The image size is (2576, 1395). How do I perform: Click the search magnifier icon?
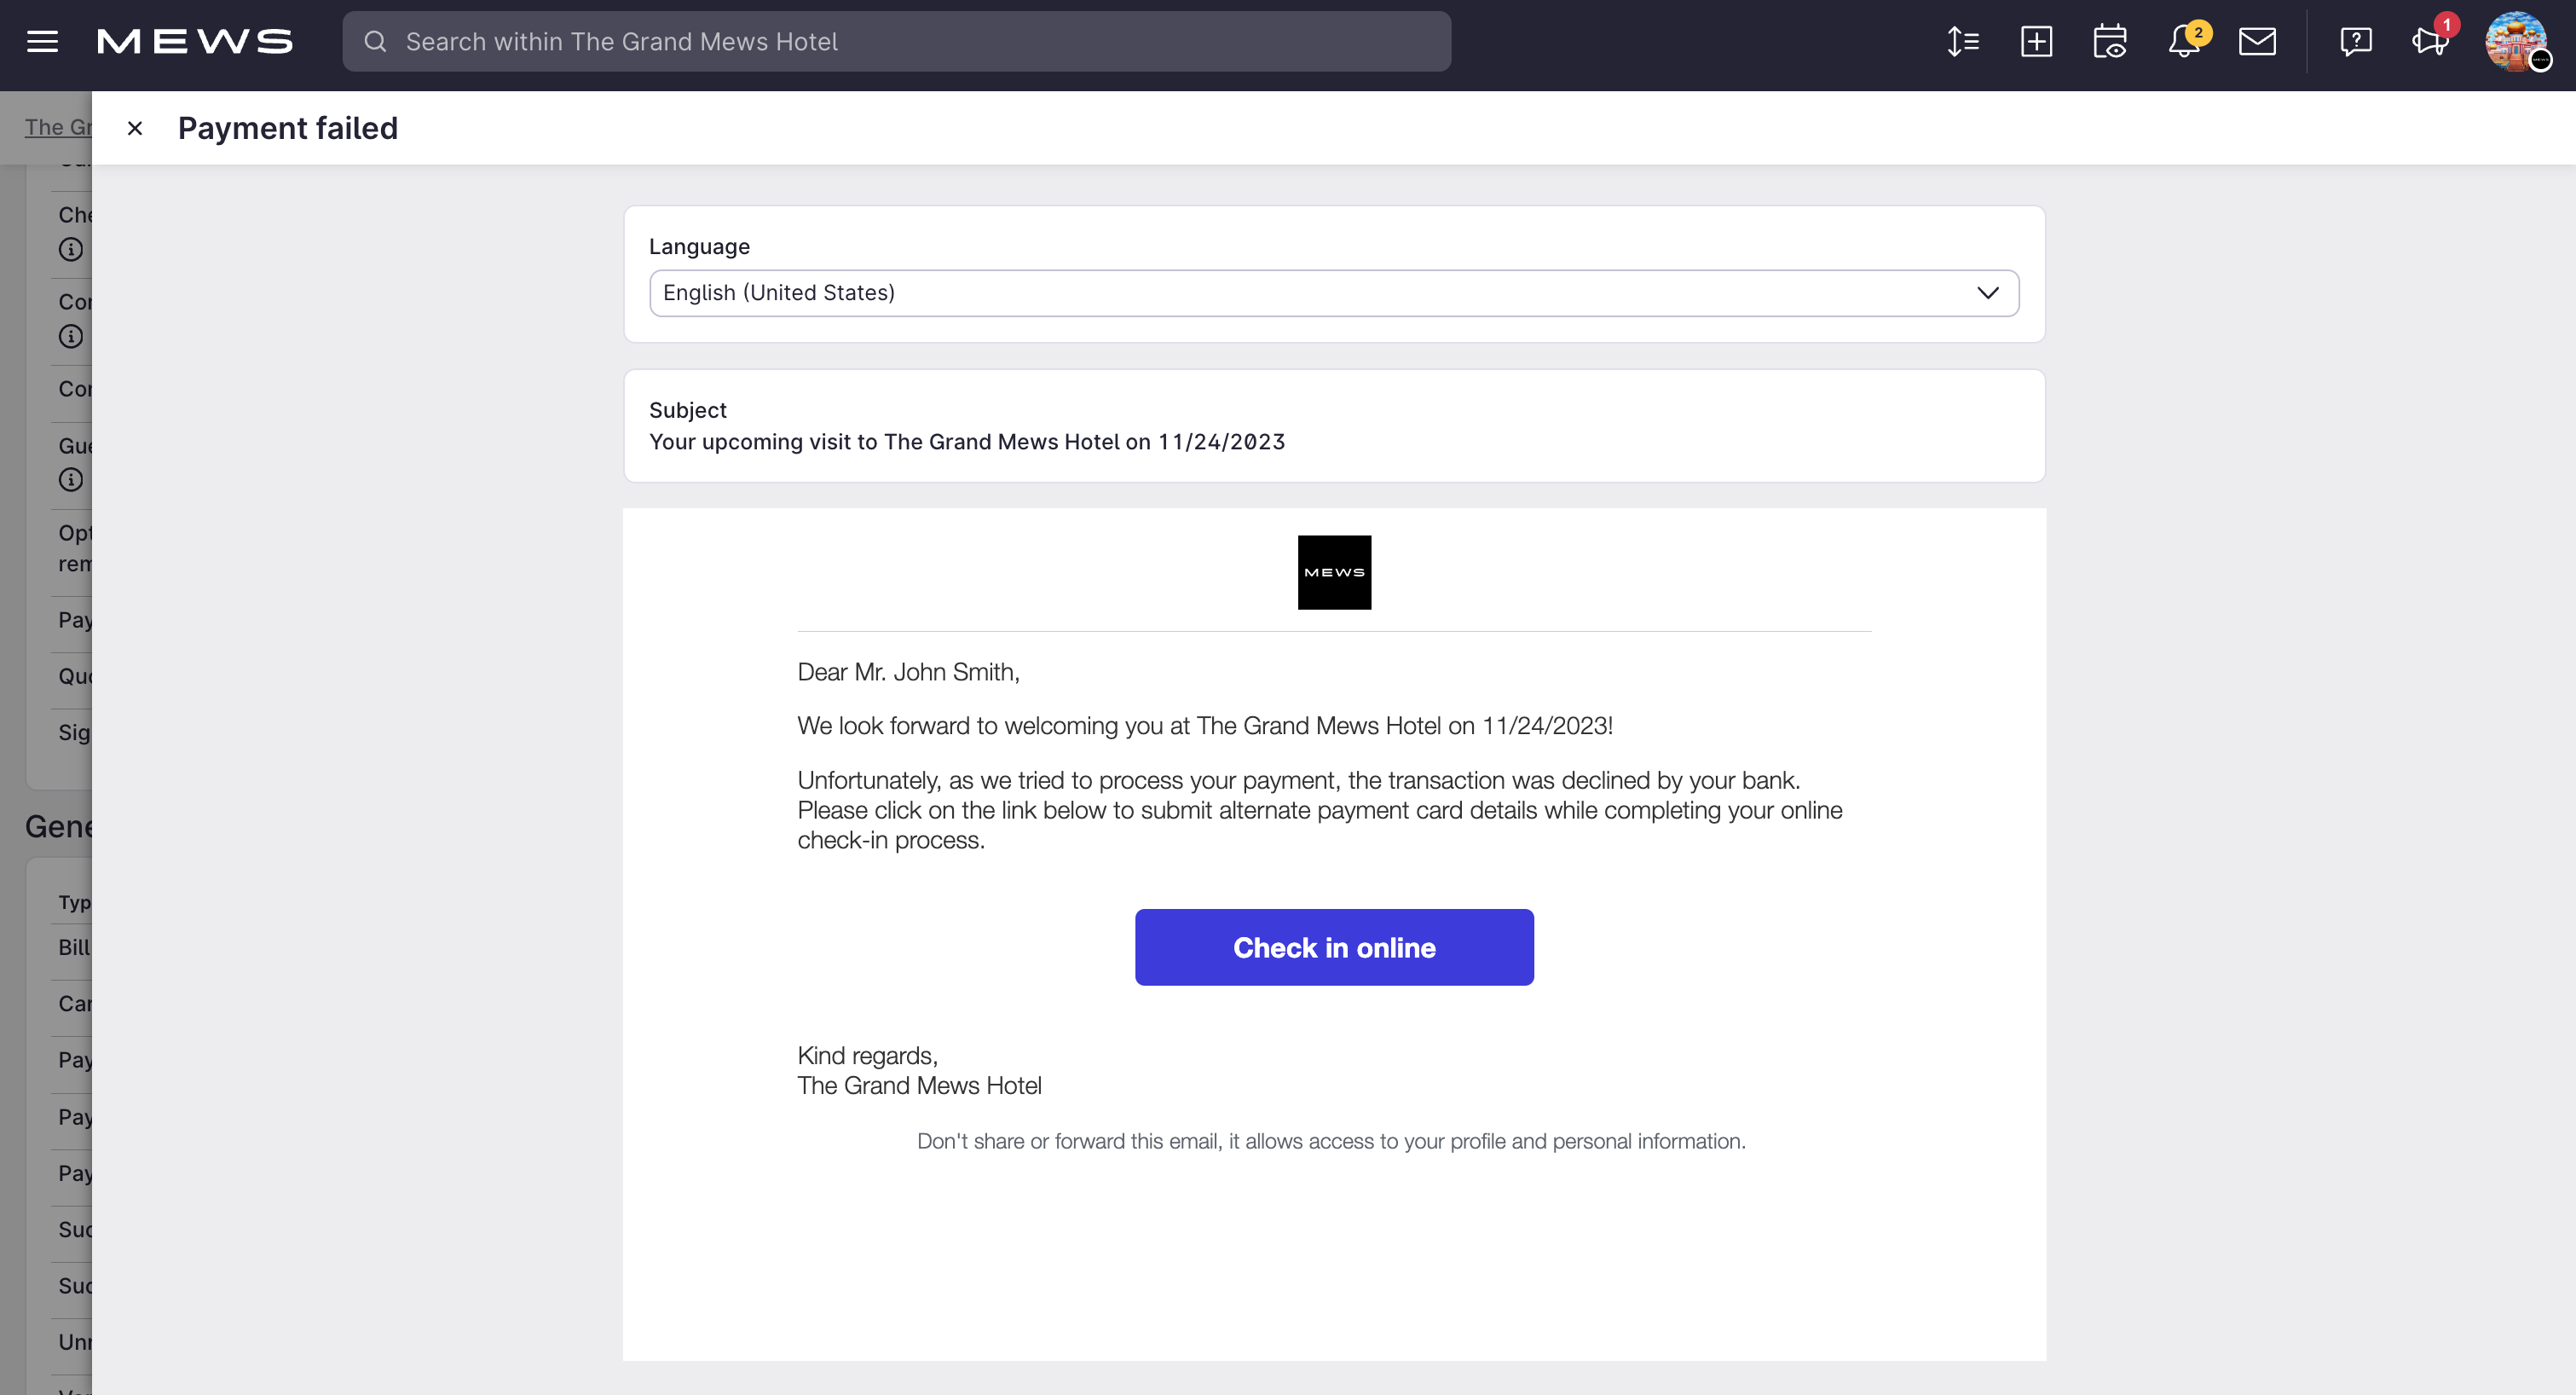tap(375, 41)
